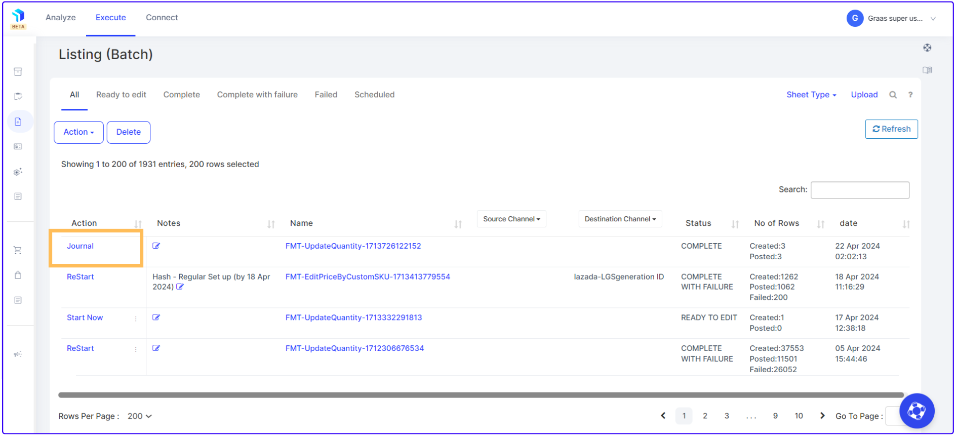This screenshot has width=957, height=436.
Task: Switch to the Analyze tab
Action: [61, 18]
